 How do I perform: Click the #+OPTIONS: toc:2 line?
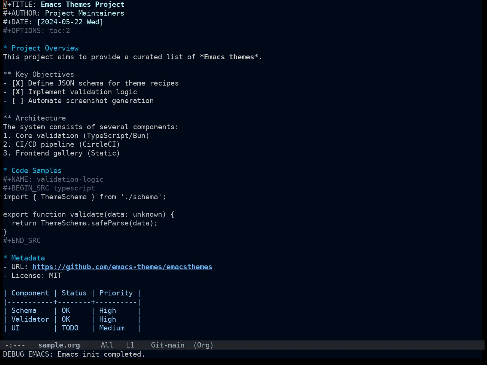pyautogui.click(x=37, y=31)
